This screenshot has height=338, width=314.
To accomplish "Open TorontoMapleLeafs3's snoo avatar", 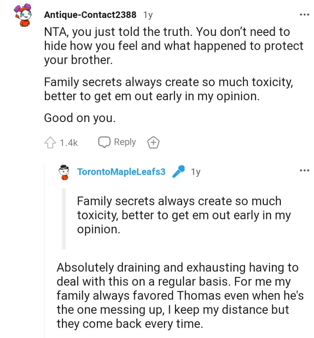I will coord(65,172).
